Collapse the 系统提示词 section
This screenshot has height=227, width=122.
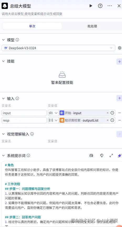tap(3, 156)
